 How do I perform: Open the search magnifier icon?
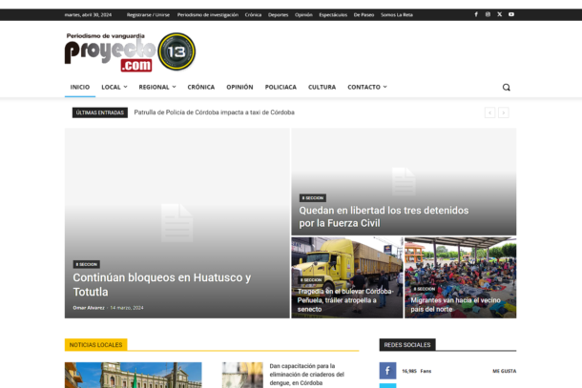(x=507, y=87)
